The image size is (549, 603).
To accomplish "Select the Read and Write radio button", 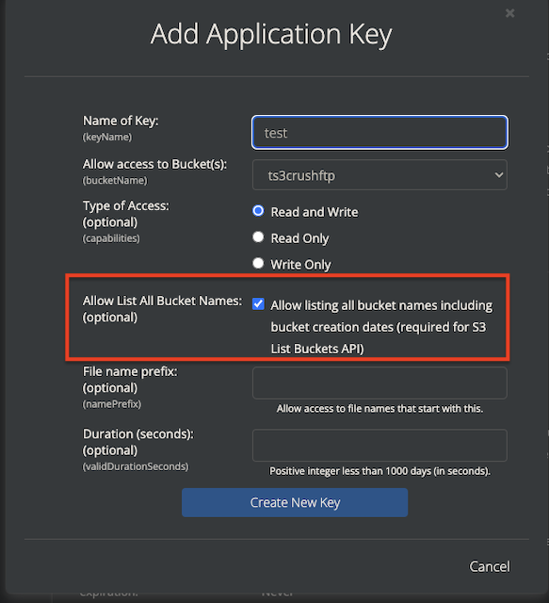I will click(258, 211).
